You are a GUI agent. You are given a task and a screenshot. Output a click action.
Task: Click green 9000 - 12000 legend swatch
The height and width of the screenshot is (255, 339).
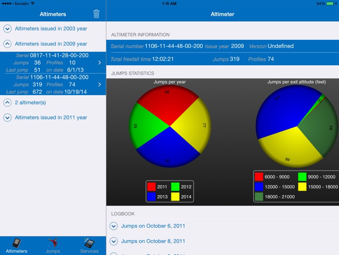click(302, 177)
